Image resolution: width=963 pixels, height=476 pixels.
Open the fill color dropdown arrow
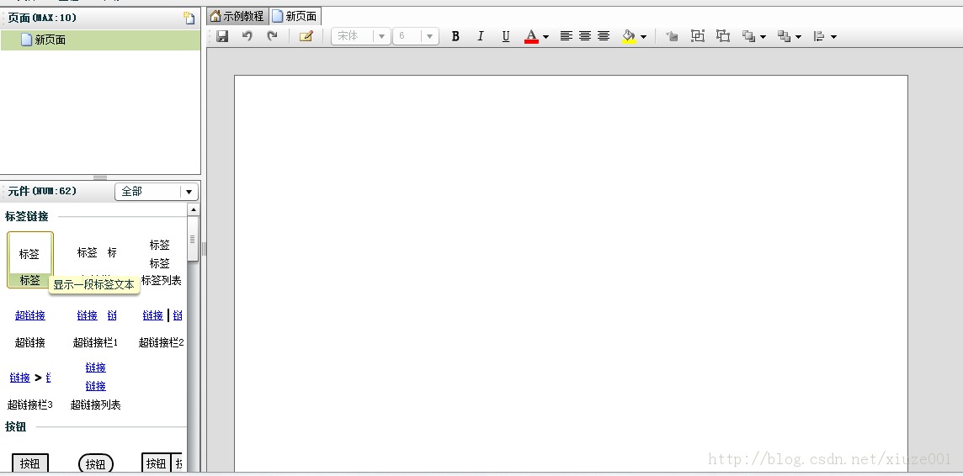643,37
